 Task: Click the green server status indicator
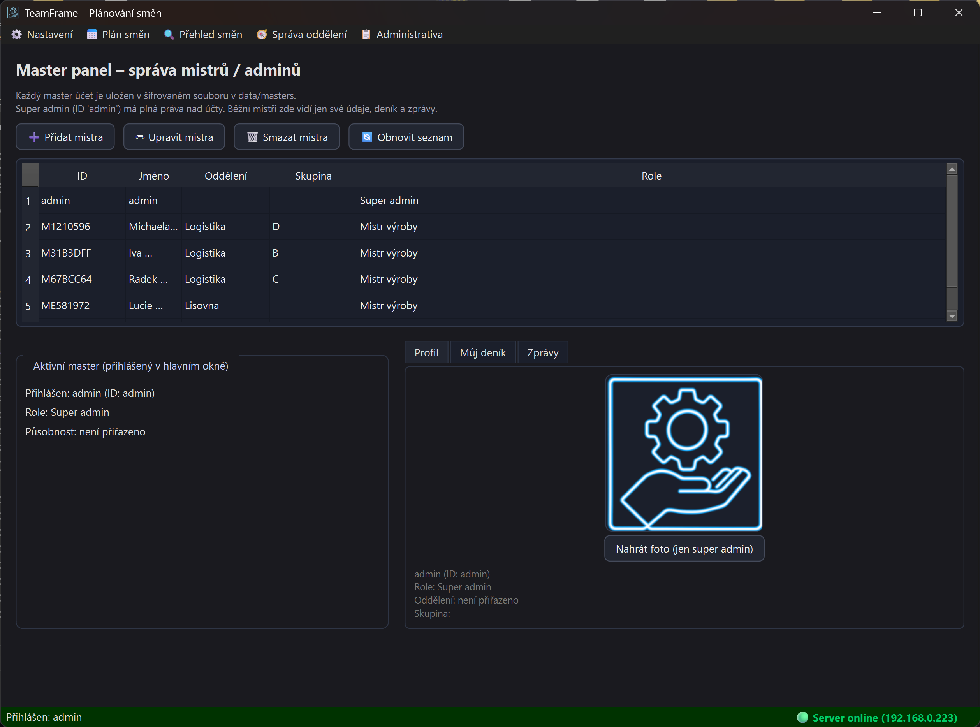[x=802, y=717]
